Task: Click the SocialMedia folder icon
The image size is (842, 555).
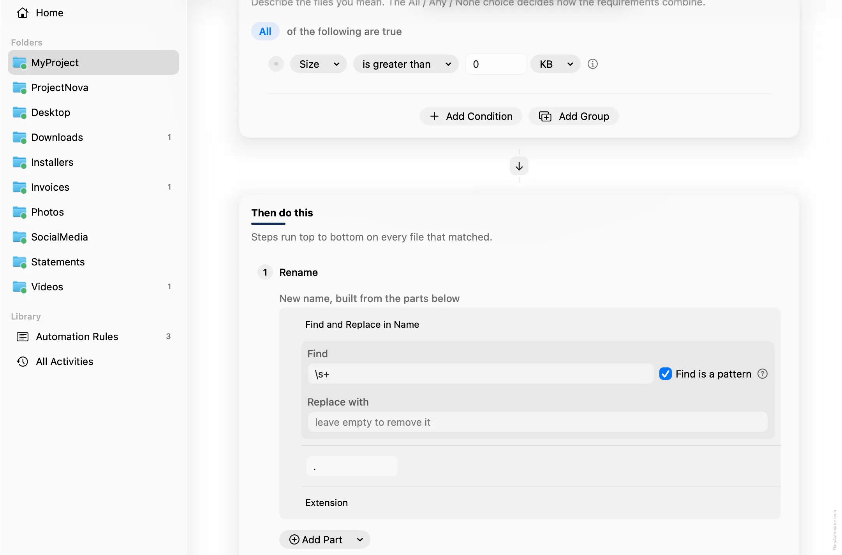Action: 19,237
